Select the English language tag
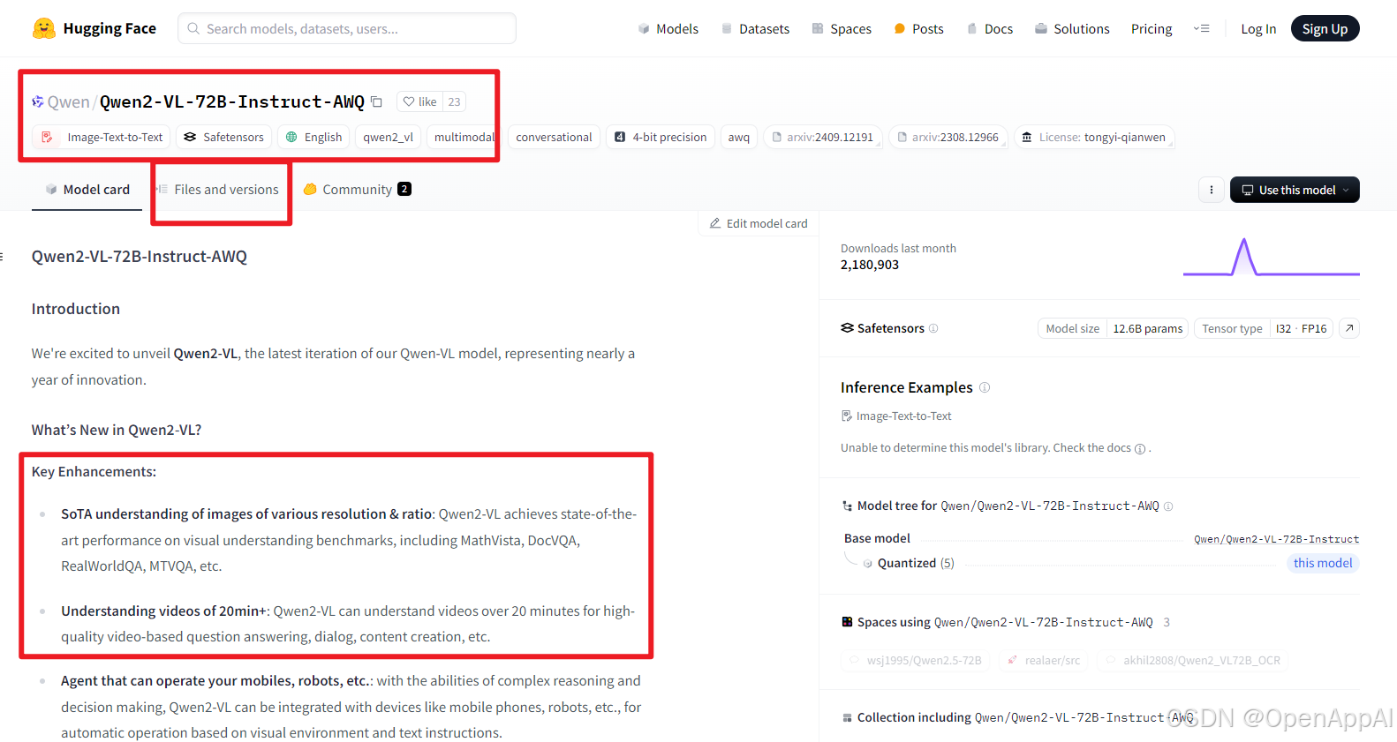The image size is (1397, 742). 313,137
